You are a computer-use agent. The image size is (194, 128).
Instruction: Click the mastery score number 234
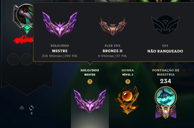point(166,81)
